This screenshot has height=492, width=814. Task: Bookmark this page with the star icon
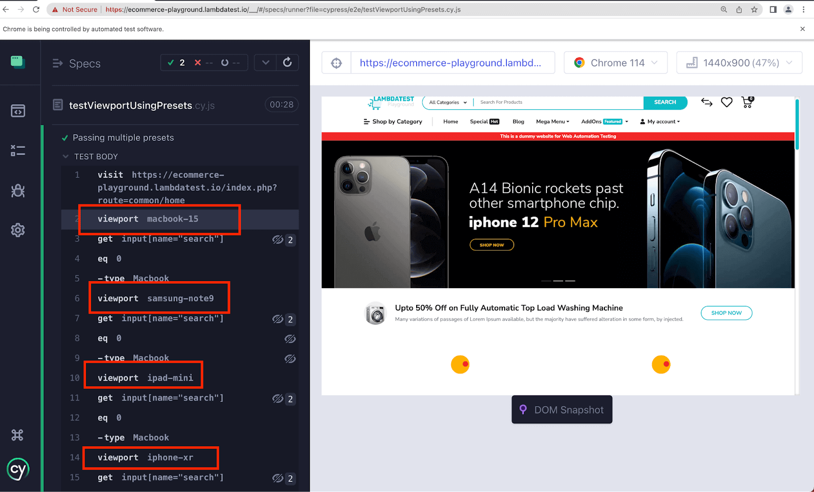[x=754, y=9]
